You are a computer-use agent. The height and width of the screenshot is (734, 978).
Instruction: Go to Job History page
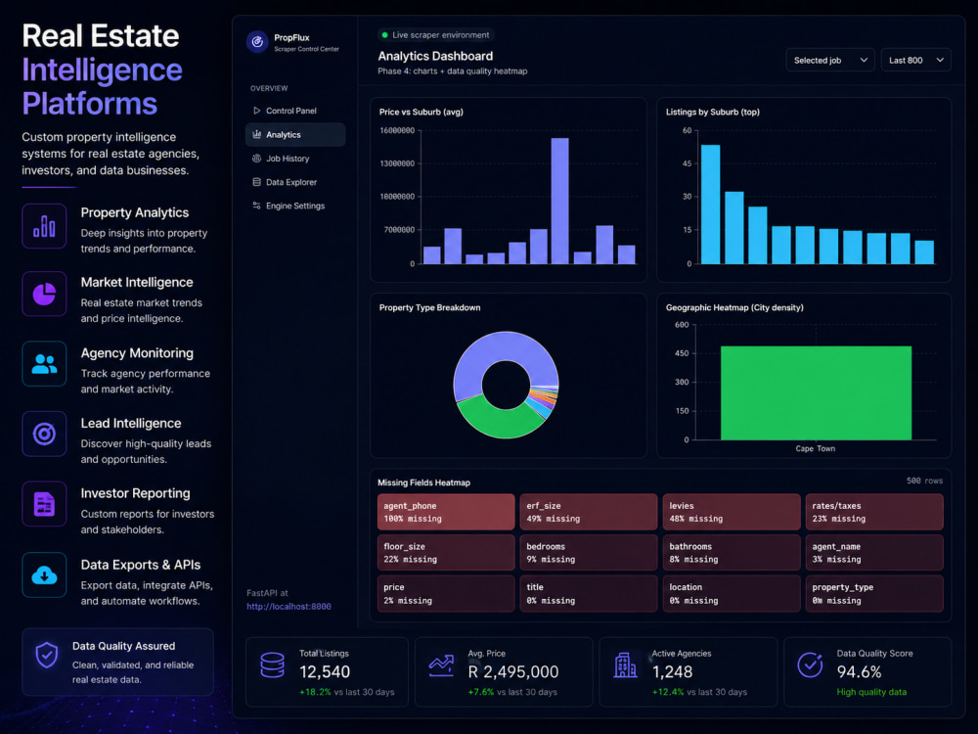coord(295,158)
